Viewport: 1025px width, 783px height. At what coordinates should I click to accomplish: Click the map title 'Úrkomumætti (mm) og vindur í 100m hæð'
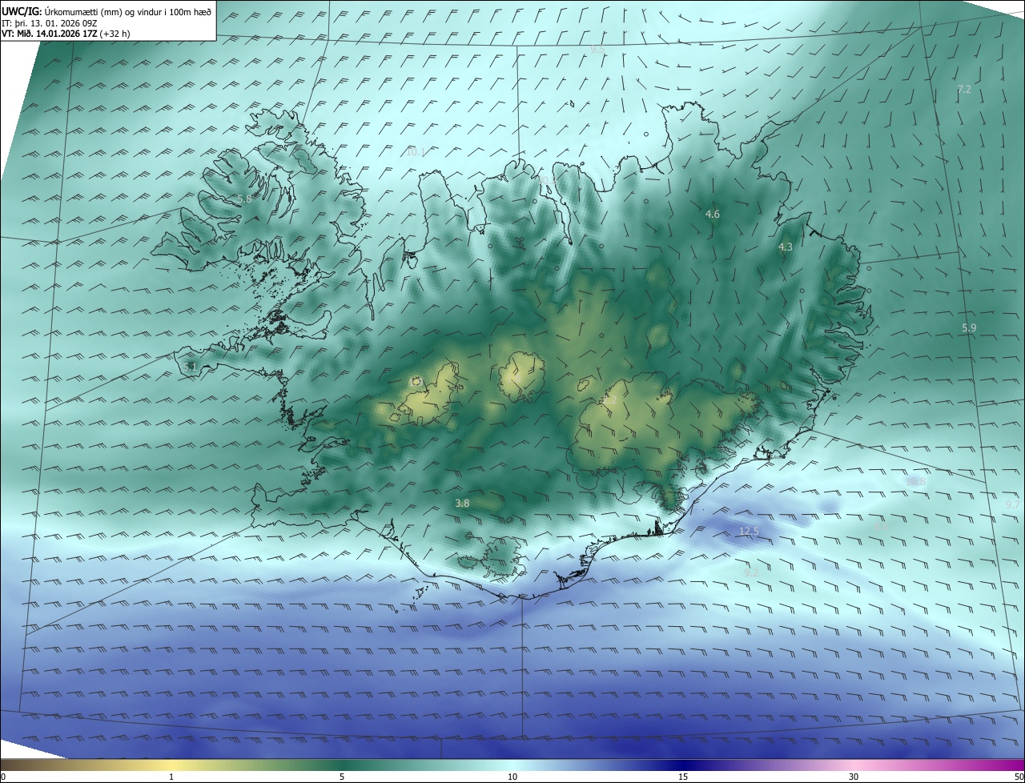tap(127, 12)
